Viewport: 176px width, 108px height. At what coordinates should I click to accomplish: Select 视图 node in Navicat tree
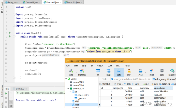pos(77,101)
